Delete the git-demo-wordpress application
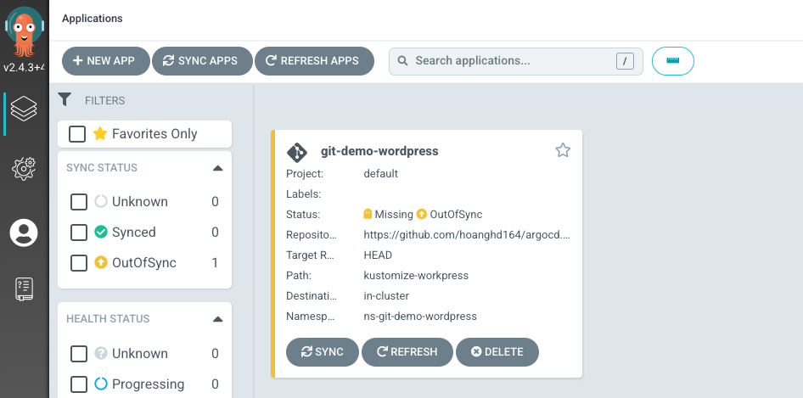 pos(497,352)
